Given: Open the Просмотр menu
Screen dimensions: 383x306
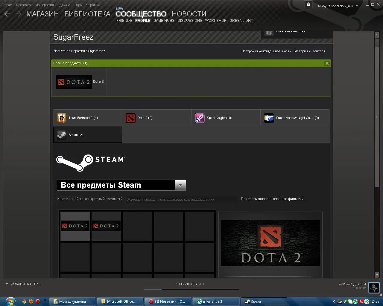Looking at the screenshot, I should tap(24, 5).
